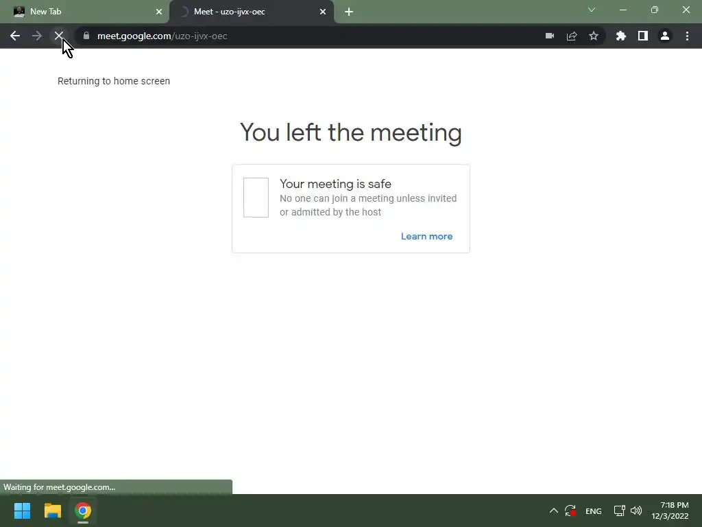Change input language from ENG
The height and width of the screenshot is (527, 702).
coord(594,511)
